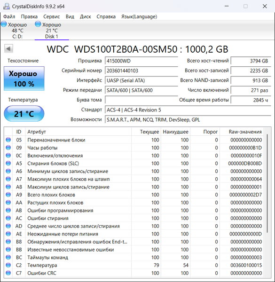Click status orb in row A7 Максимум плохих блоков
This screenshot has height=282, width=275.
tap(8, 179)
